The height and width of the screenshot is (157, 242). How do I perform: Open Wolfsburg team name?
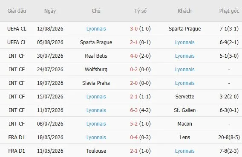[x=96, y=69]
